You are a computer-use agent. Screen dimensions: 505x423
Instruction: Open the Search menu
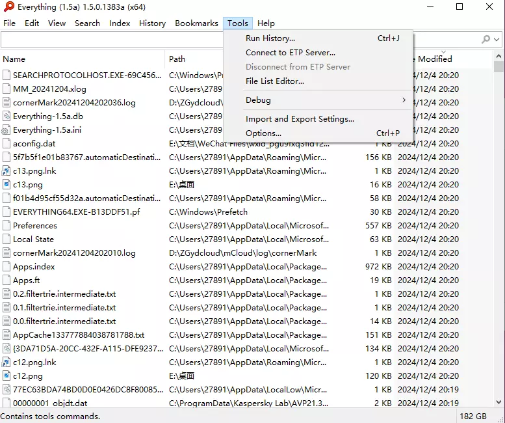pos(87,23)
